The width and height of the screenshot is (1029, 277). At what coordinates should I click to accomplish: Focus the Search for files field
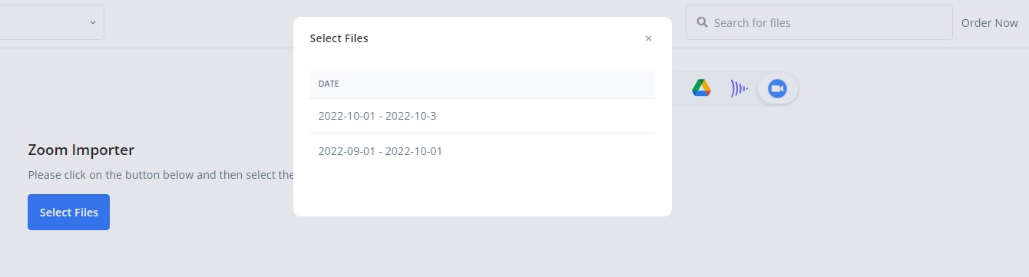coord(819,22)
